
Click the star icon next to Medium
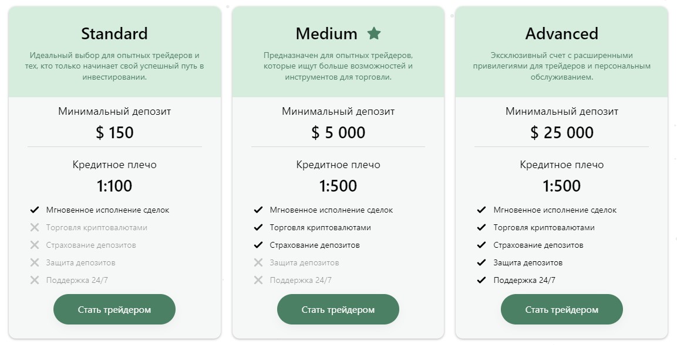tap(374, 33)
